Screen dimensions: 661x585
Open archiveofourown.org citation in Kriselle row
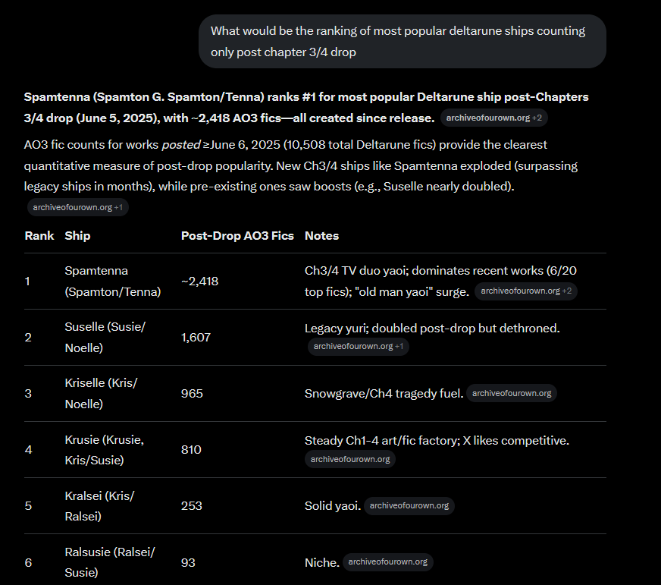coord(512,393)
